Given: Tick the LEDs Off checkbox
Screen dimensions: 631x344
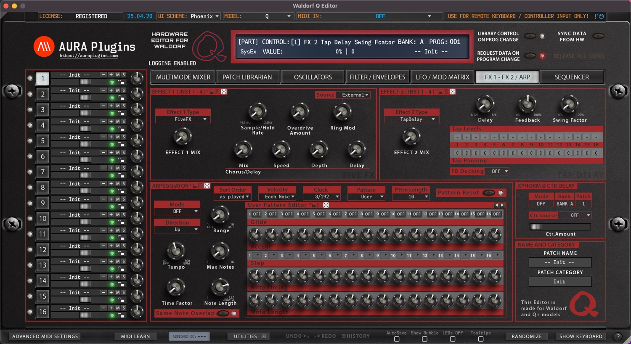Looking at the screenshot, I should click(453, 339).
